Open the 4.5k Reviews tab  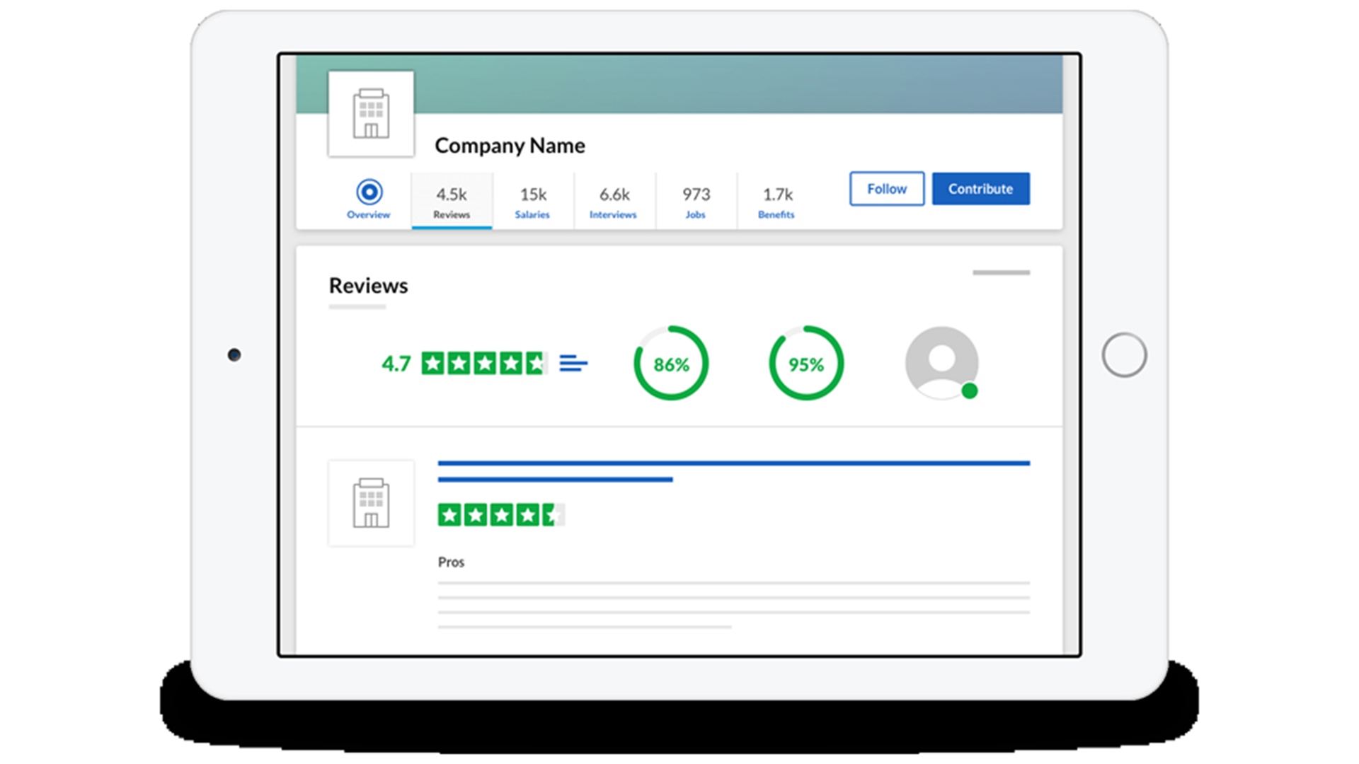452,202
